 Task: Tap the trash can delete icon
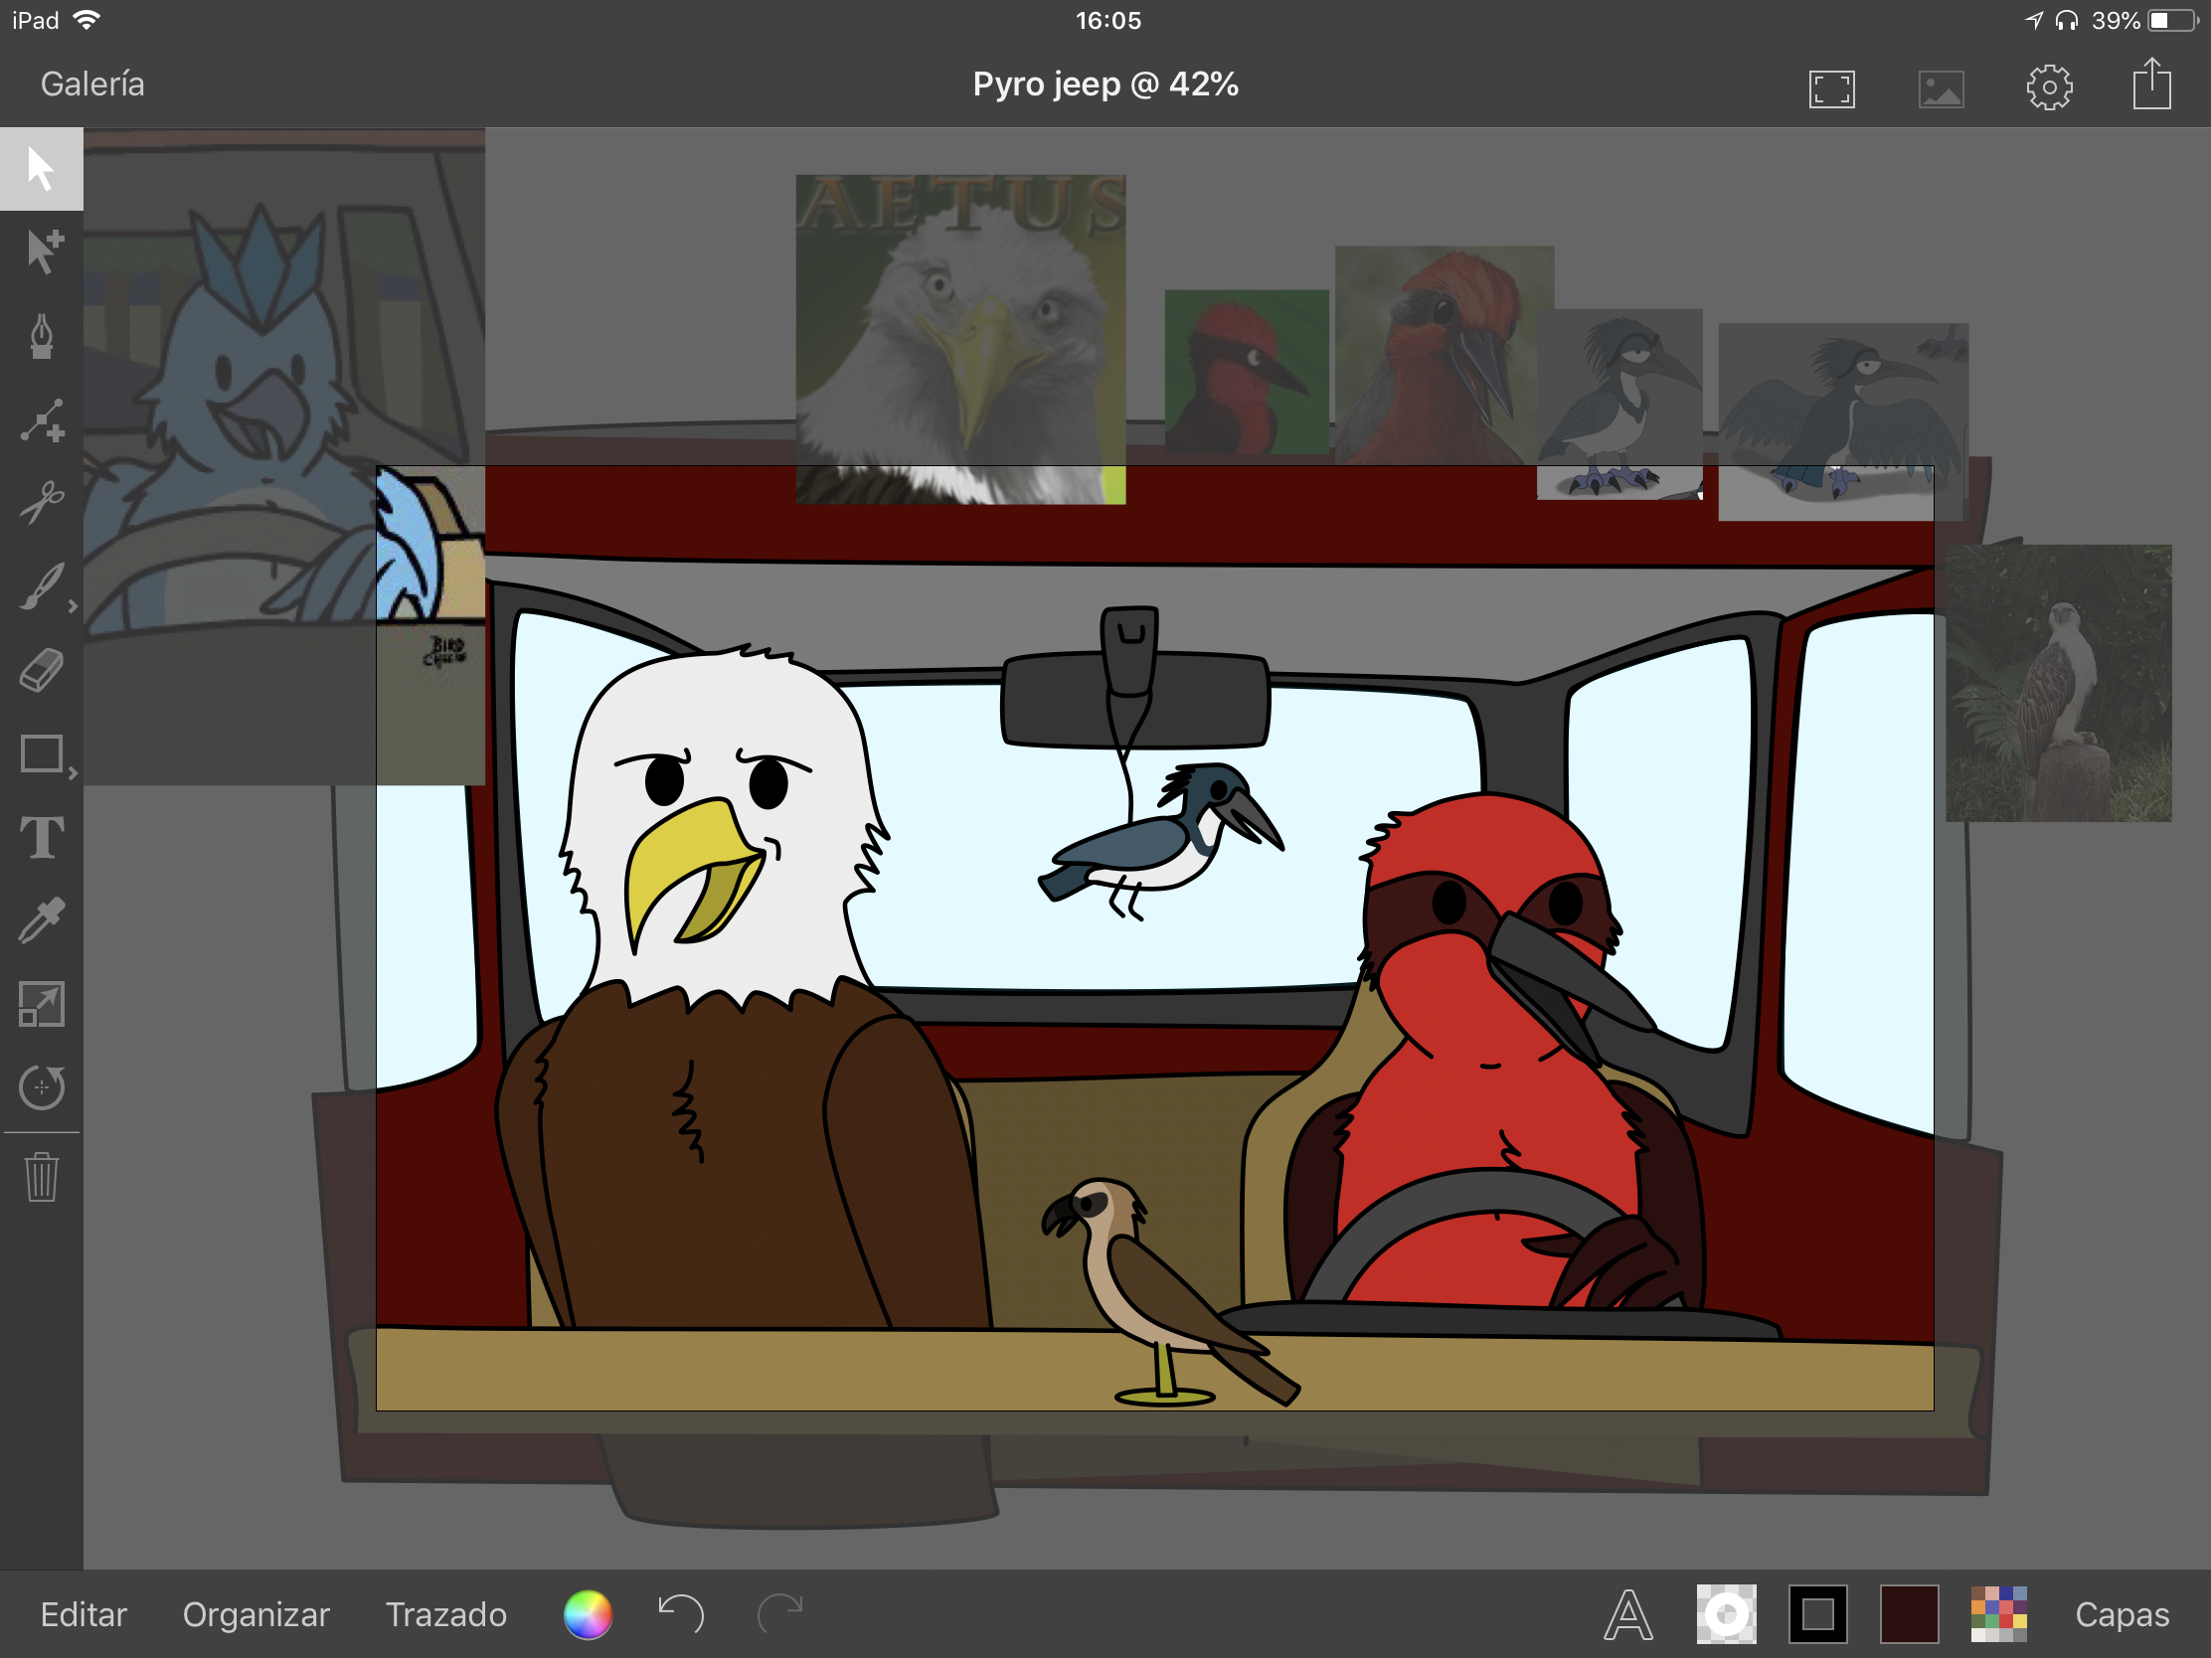(41, 1176)
